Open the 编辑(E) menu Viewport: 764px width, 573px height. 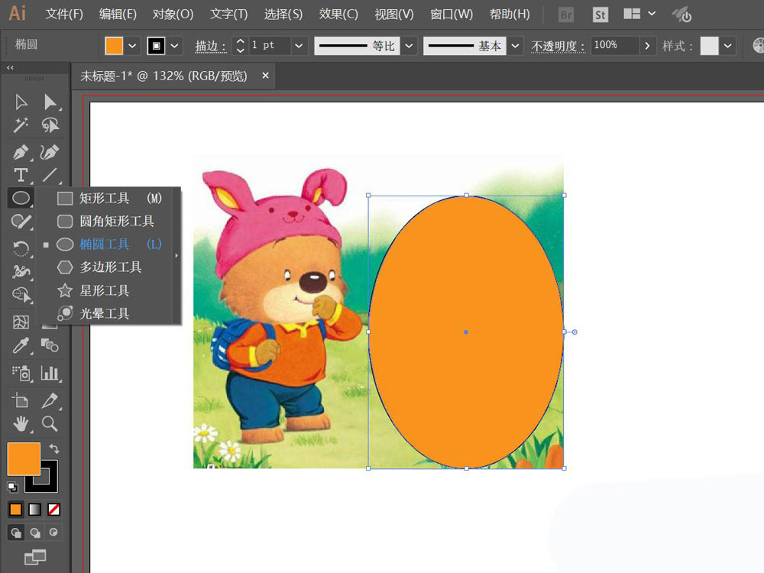[118, 14]
